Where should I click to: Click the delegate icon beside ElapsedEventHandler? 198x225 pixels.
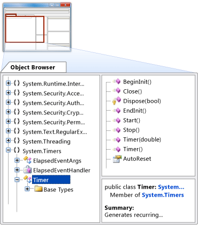coord(28,169)
